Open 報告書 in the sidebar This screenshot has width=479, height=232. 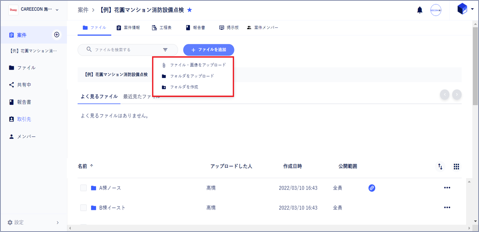point(24,102)
